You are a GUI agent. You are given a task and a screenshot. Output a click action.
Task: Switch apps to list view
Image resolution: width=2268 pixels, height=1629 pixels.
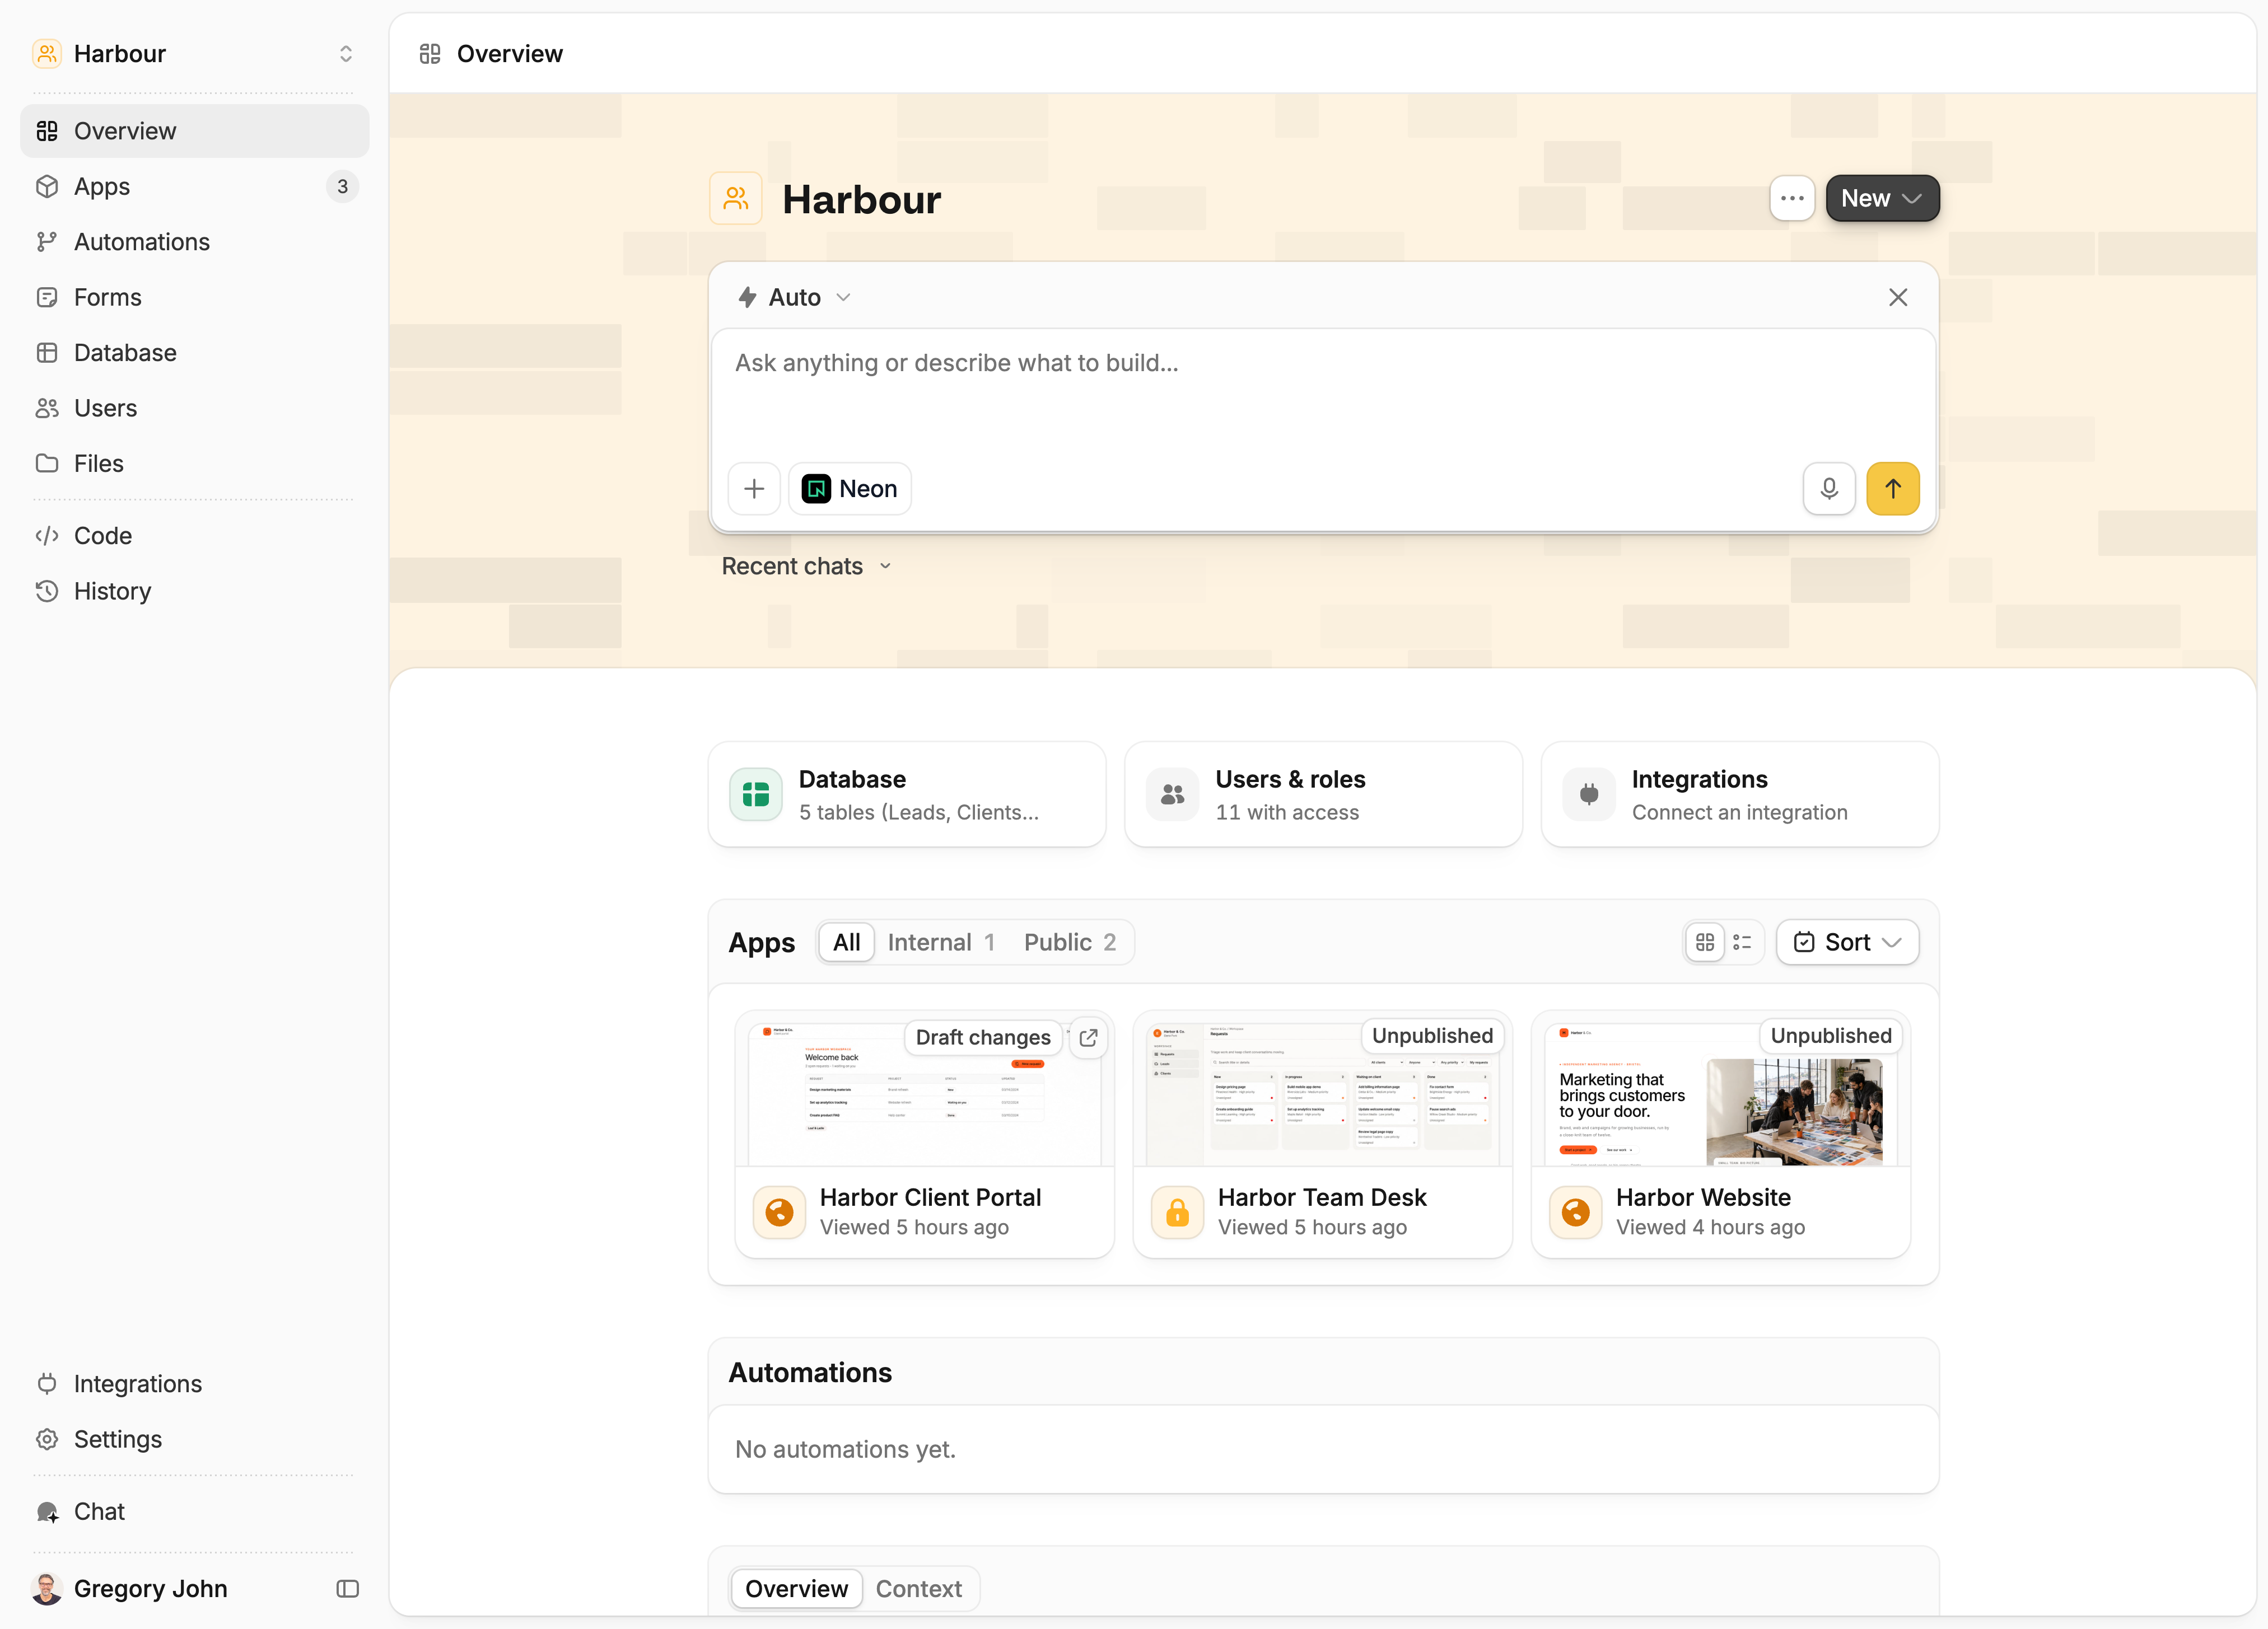(1742, 943)
